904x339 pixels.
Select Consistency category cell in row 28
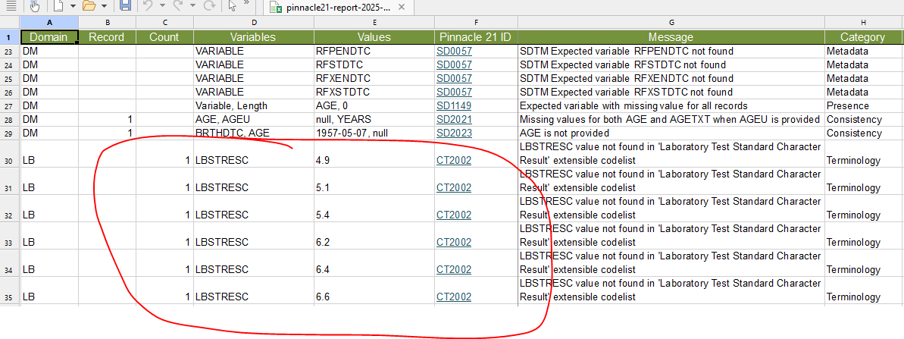863,120
